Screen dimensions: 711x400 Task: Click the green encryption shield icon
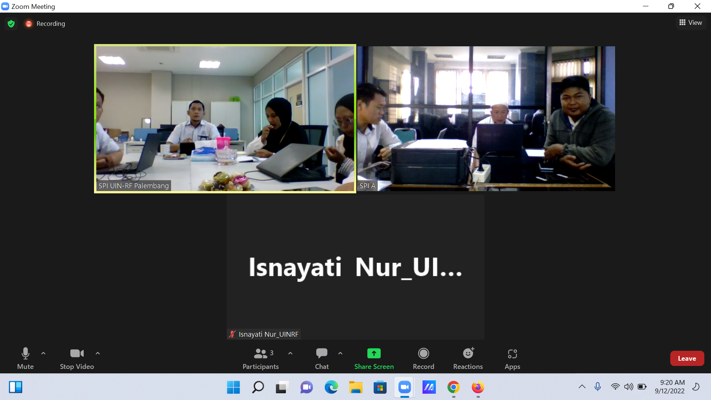coord(11,24)
